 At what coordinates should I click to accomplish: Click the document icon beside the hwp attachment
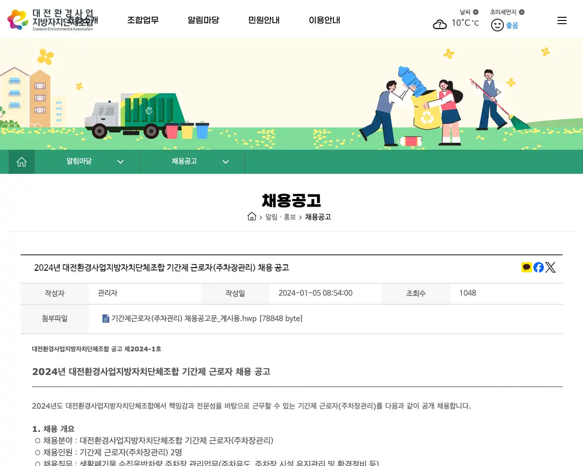click(x=105, y=318)
